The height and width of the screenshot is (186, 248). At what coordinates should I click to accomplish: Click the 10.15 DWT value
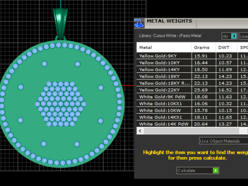(225, 111)
